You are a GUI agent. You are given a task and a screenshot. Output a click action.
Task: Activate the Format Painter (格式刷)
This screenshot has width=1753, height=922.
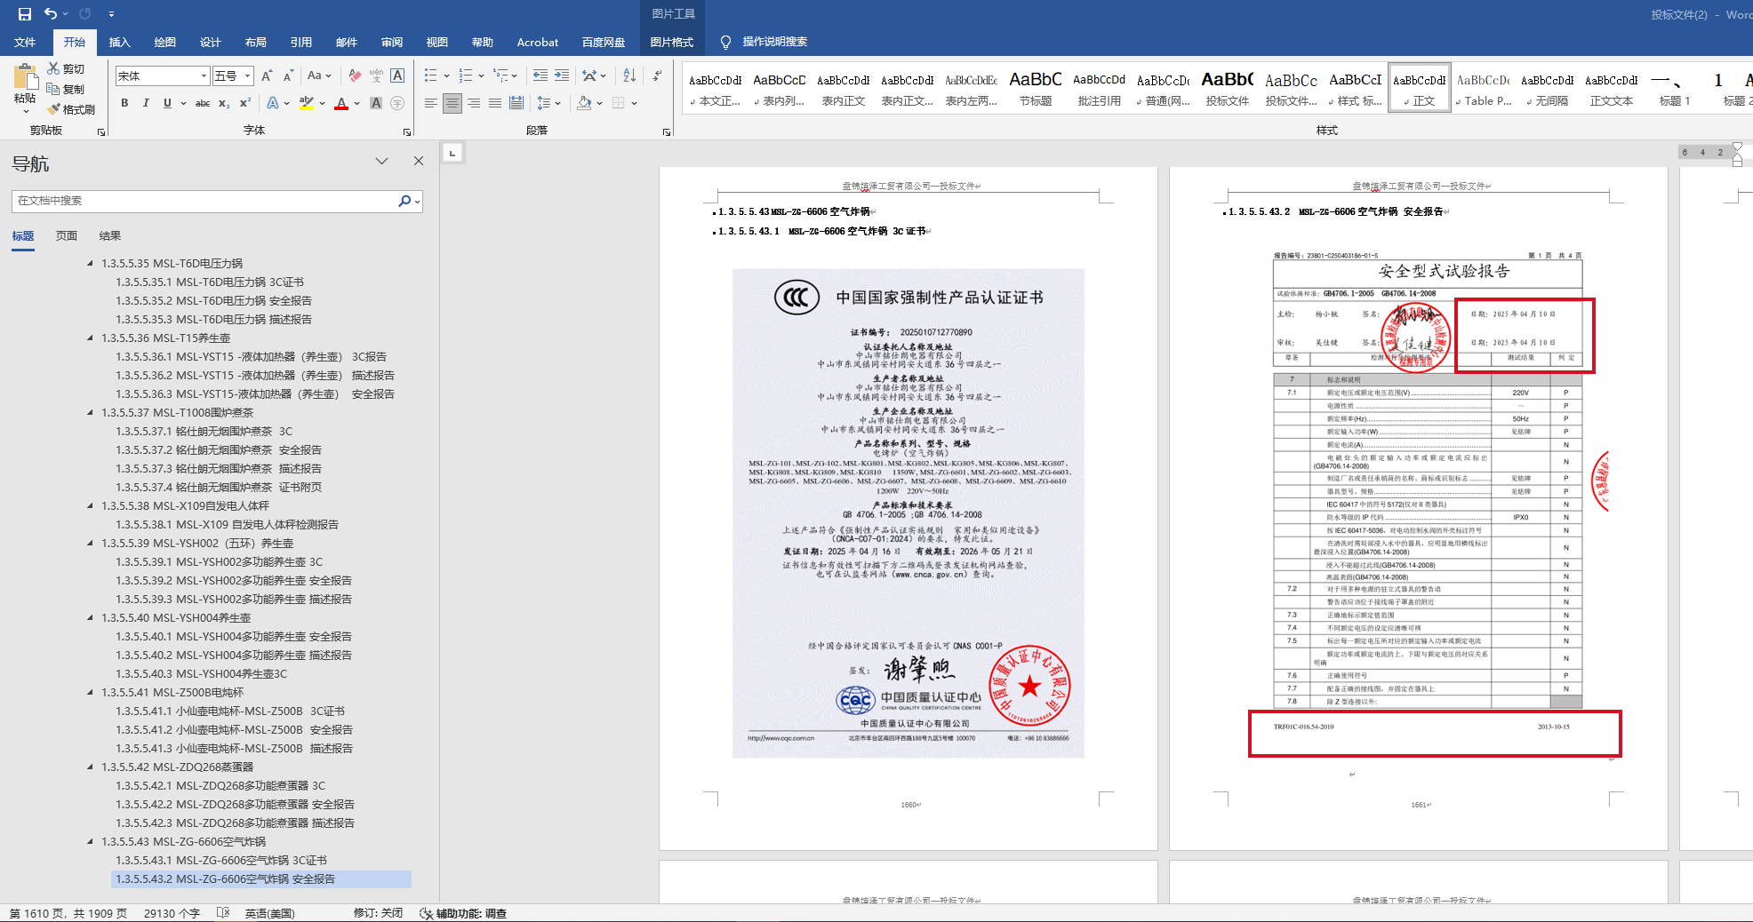[71, 109]
